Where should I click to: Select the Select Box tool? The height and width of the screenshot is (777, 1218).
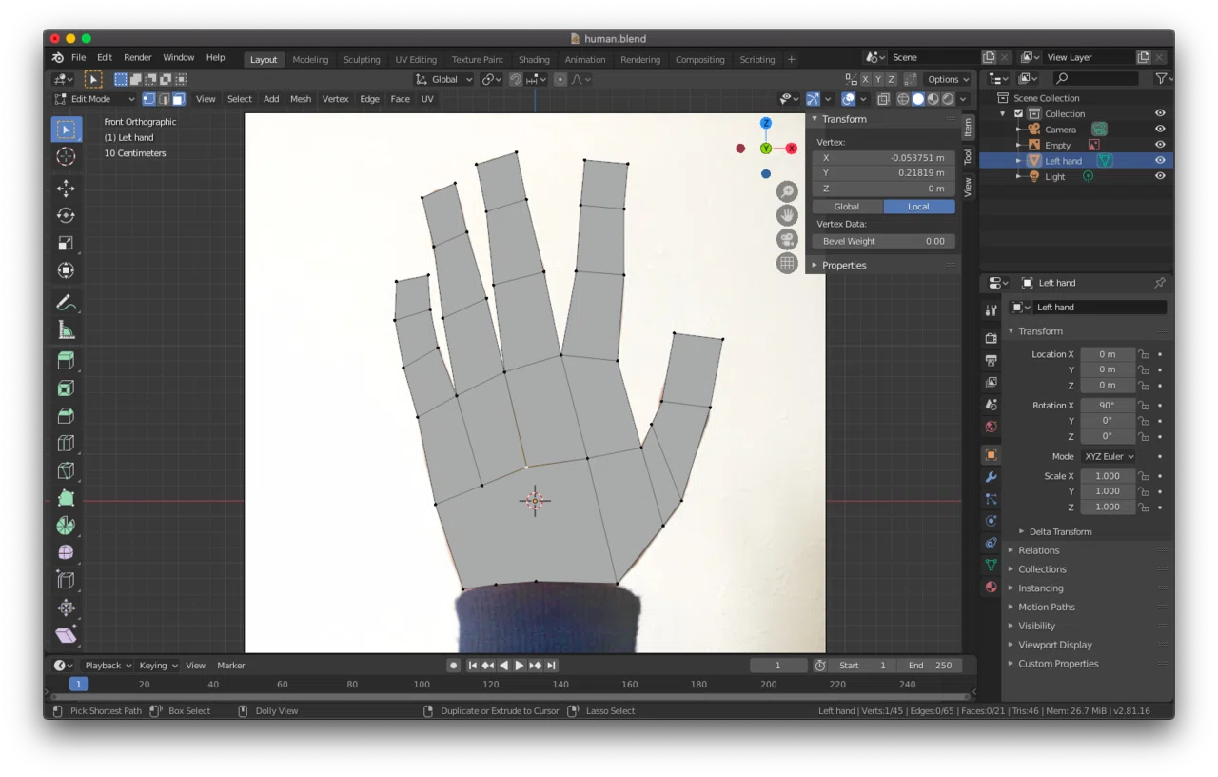click(x=66, y=129)
